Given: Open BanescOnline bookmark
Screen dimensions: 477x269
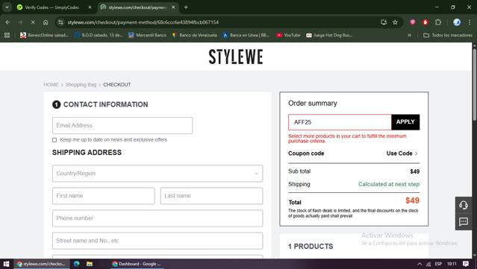Looking at the screenshot, I should 44,35.
